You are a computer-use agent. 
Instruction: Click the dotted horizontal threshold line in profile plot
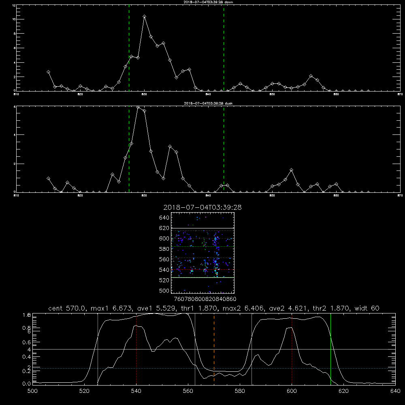[214, 368]
